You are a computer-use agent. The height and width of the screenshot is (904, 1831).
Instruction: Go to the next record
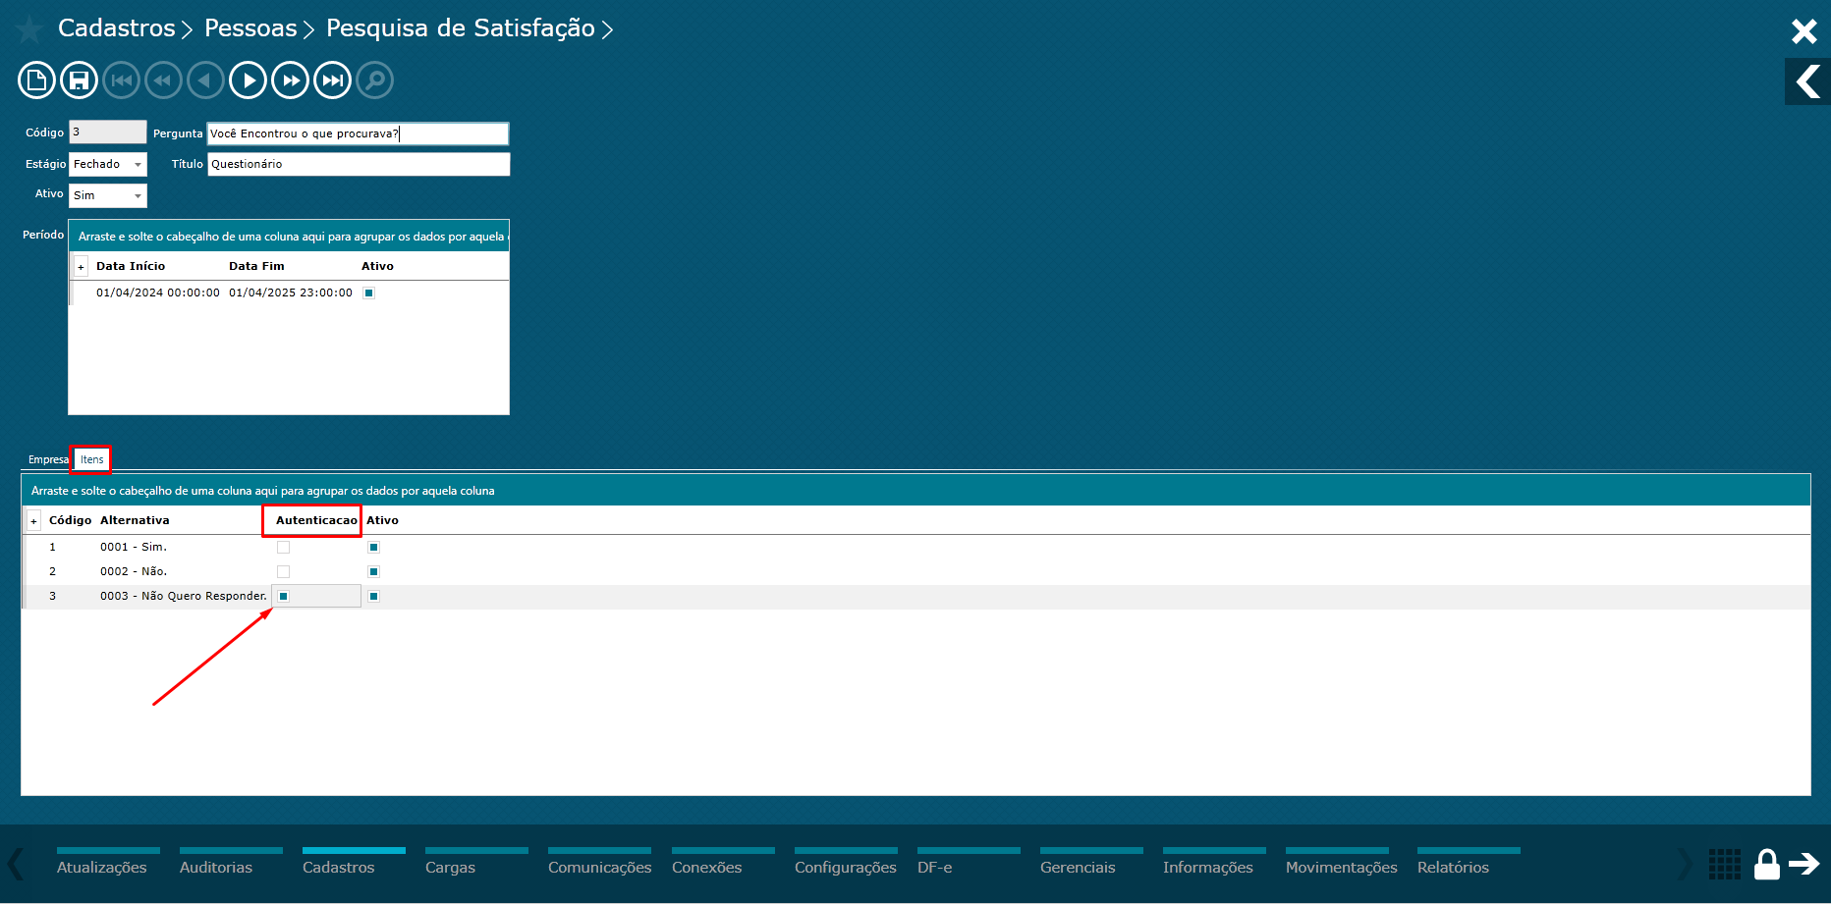coord(248,80)
